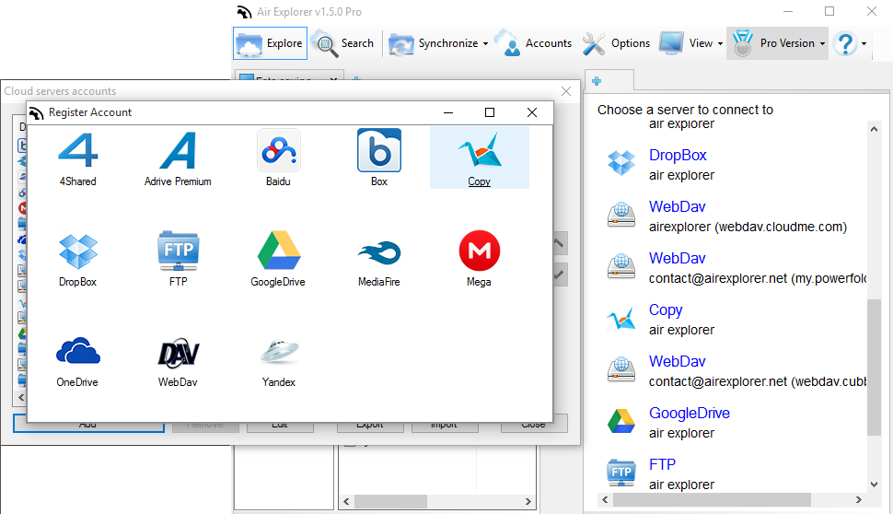The height and width of the screenshot is (514, 893).
Task: Click the server list vertical scrollbar thumb
Action: pyautogui.click(x=875, y=367)
